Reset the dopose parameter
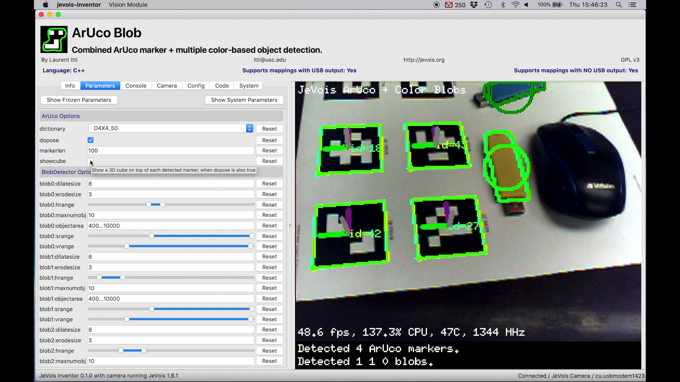 269,140
